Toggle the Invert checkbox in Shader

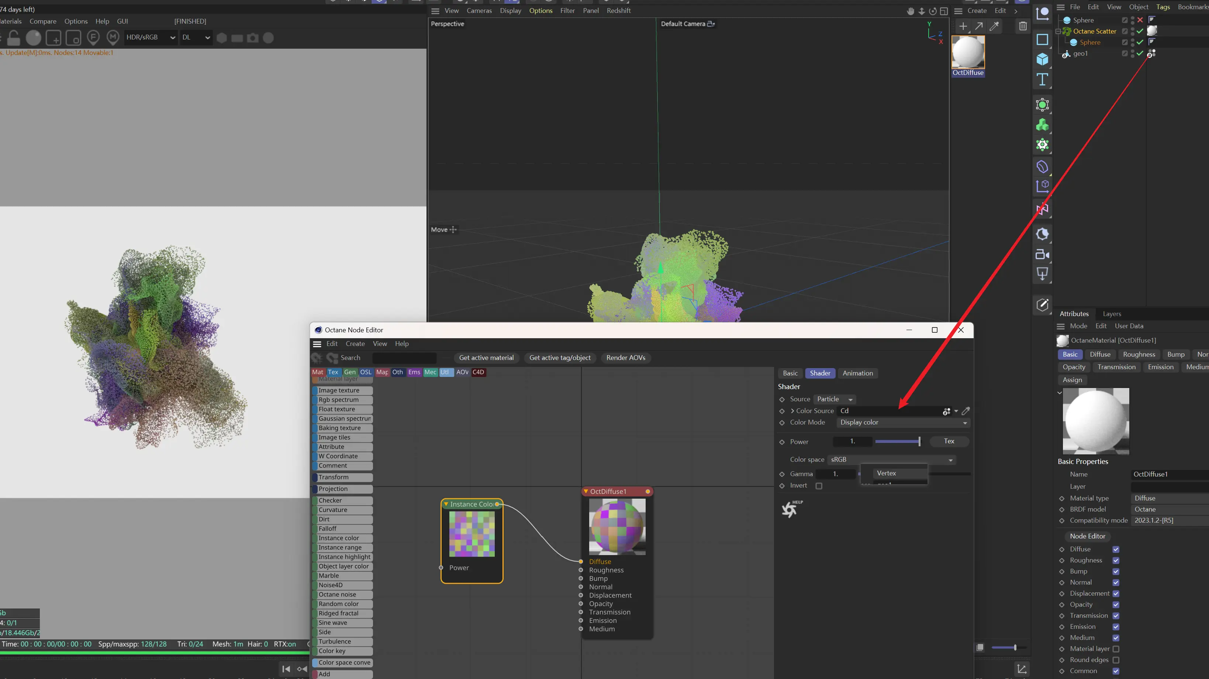tap(819, 486)
